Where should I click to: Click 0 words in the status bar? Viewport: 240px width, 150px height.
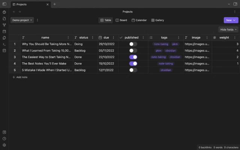click(x=218, y=147)
